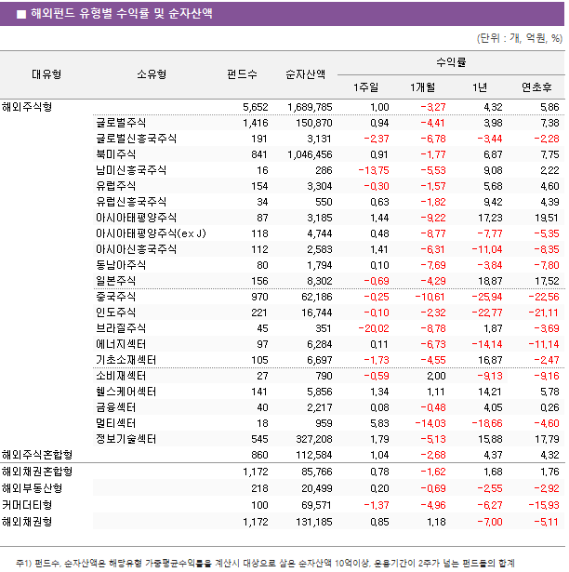The height and width of the screenshot is (572, 569).
Task: Select the 펀드수 column header
Action: [x=242, y=74]
